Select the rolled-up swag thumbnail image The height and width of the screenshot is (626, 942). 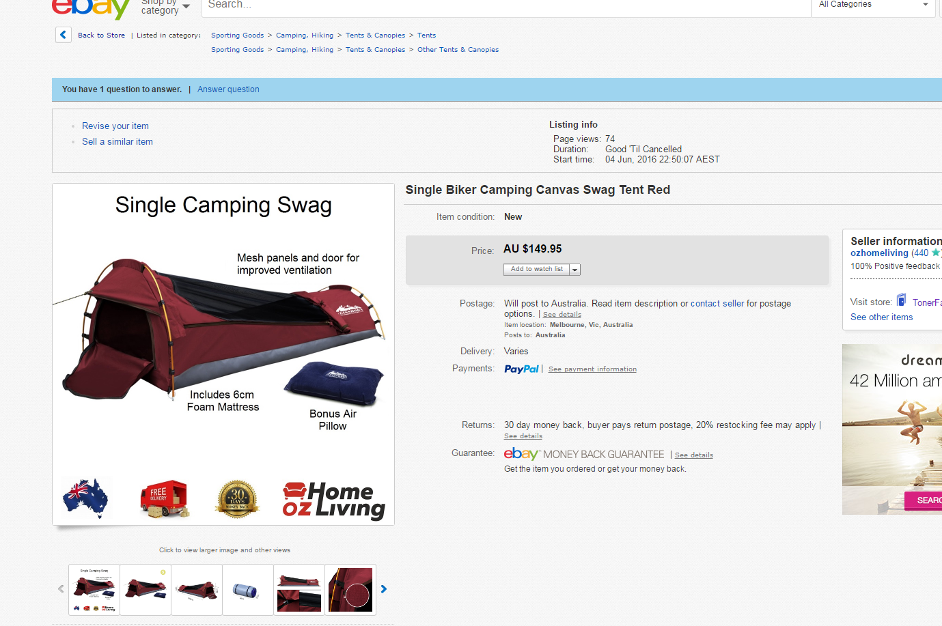tap(248, 590)
